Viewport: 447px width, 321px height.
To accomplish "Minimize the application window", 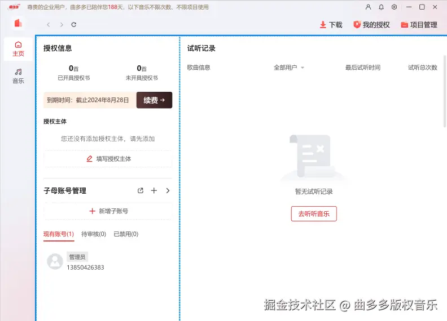I will click(409, 7).
